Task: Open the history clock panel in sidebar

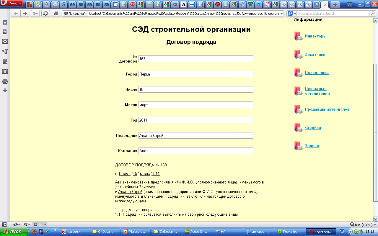Action: pyautogui.click(x=5, y=82)
